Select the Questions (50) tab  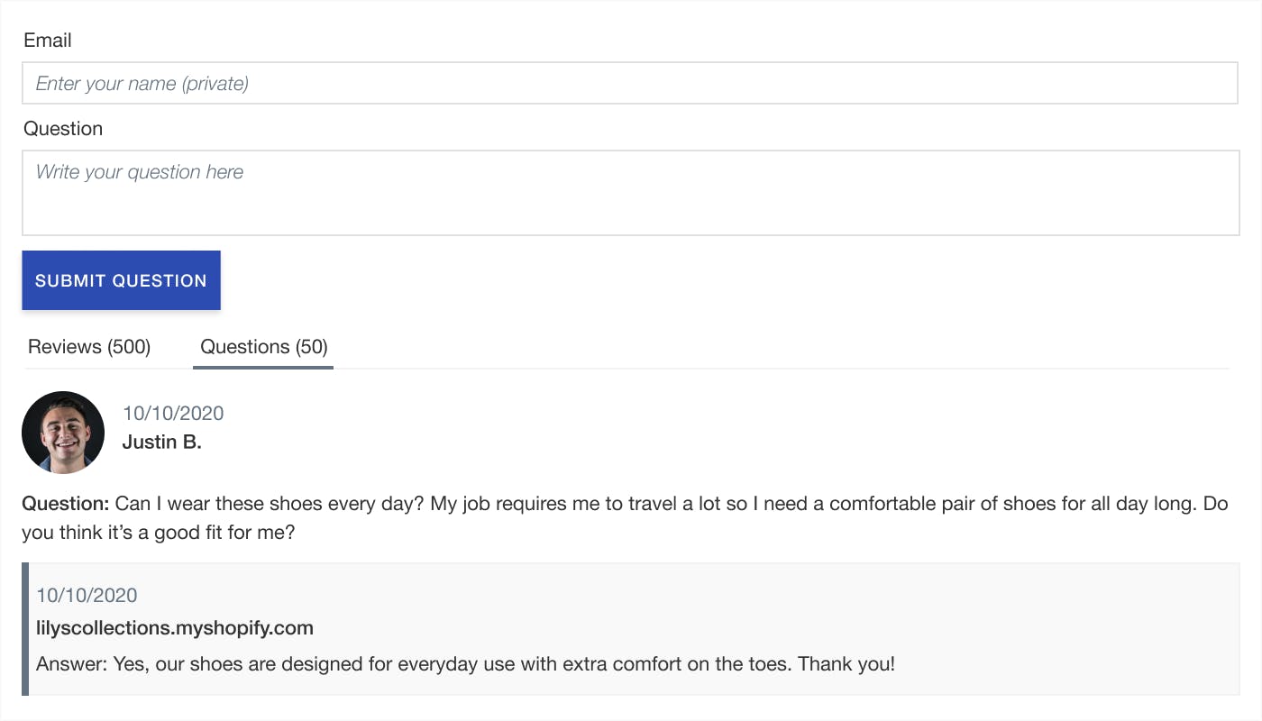(263, 347)
